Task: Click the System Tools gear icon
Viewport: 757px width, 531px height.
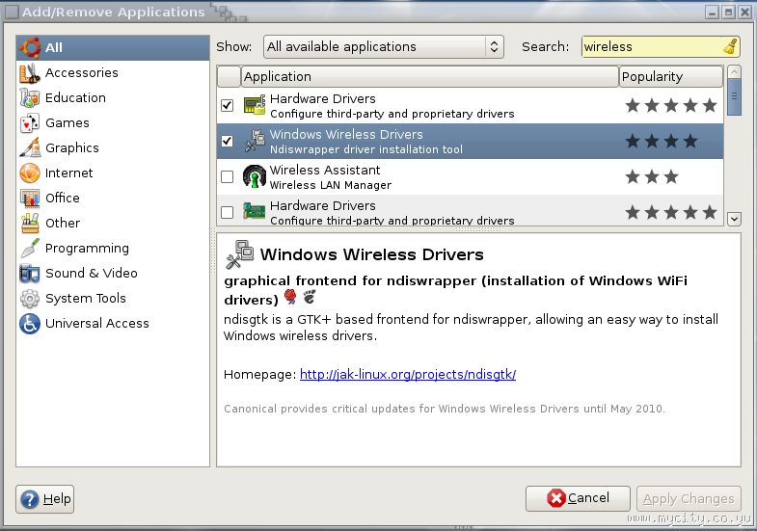Action: pyautogui.click(x=30, y=299)
